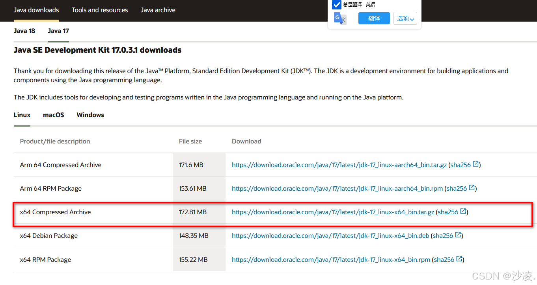Select the Java downloads menu item
The width and height of the screenshot is (537, 285).
point(36,10)
